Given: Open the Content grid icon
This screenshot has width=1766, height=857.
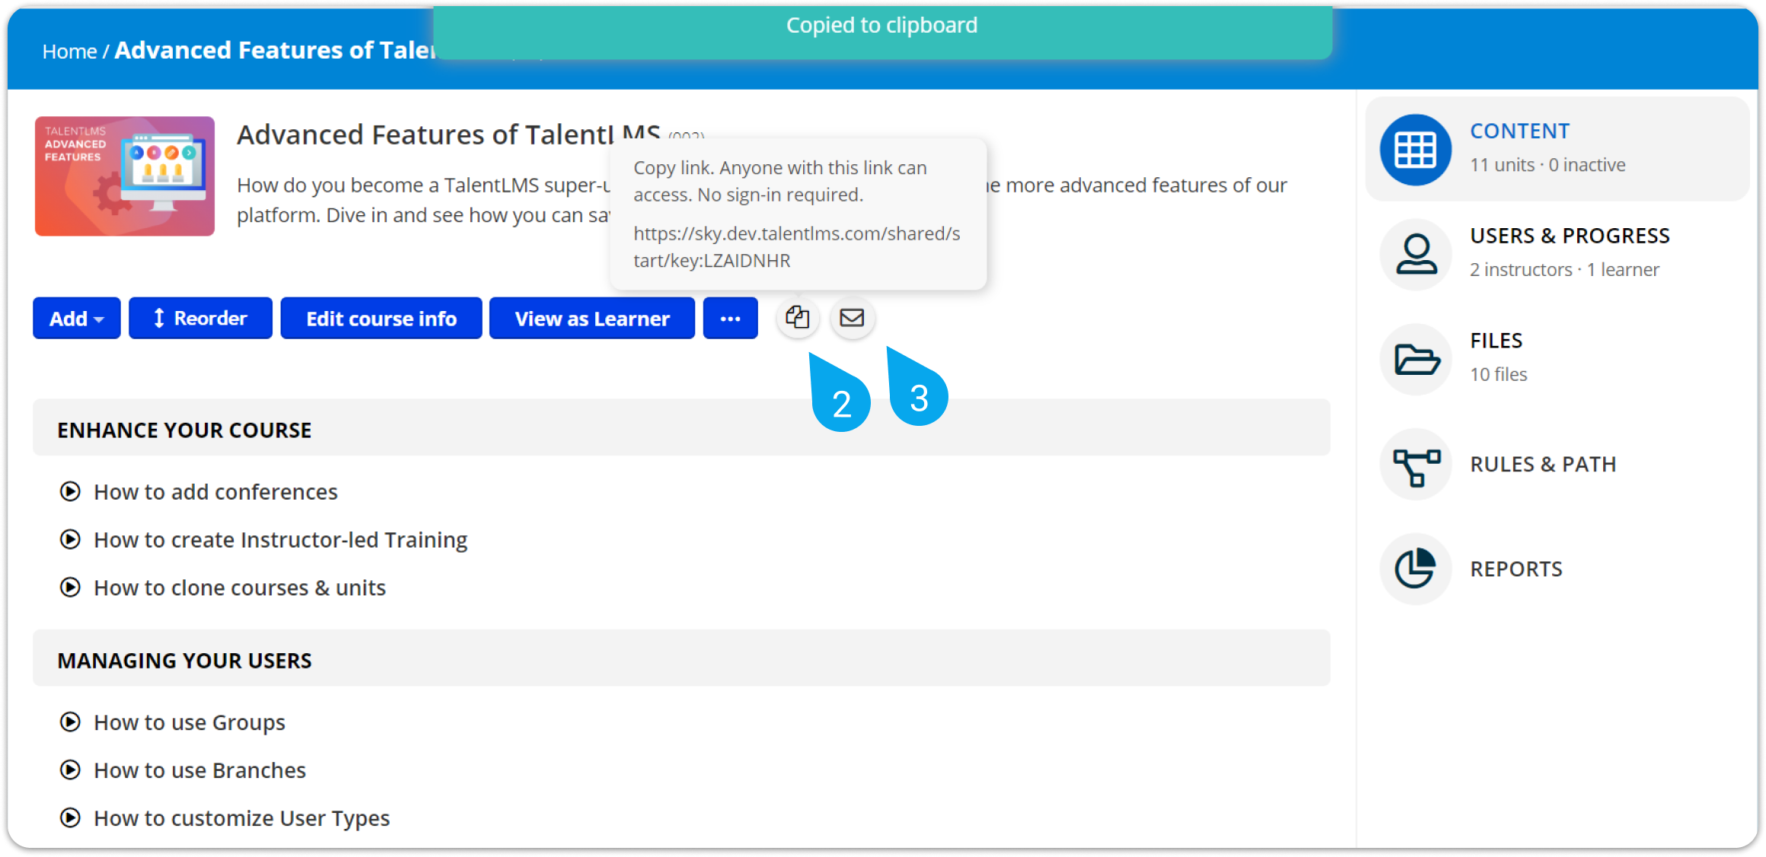Looking at the screenshot, I should (x=1415, y=150).
